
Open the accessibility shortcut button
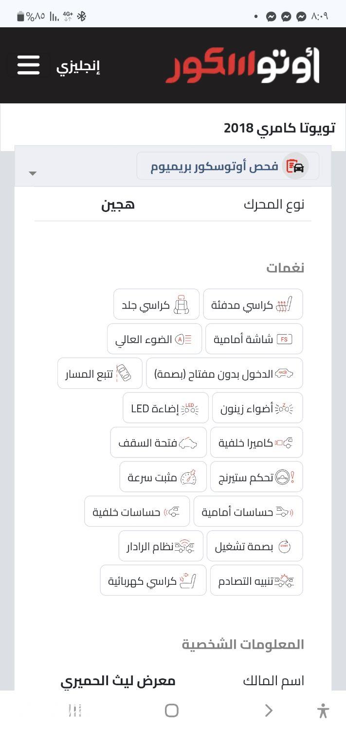click(323, 711)
